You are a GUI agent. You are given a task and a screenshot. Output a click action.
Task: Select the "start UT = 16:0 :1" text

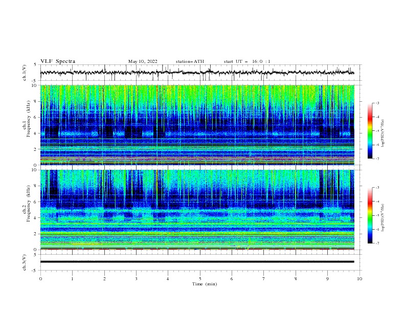click(x=247, y=61)
